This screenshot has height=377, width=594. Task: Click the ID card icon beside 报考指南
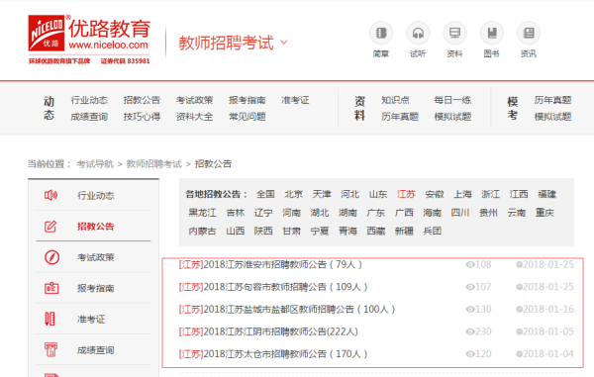pyautogui.click(x=51, y=288)
